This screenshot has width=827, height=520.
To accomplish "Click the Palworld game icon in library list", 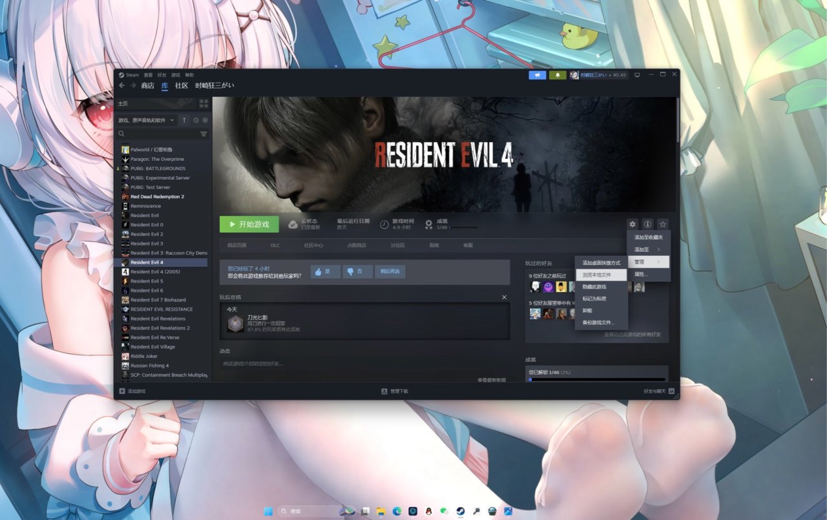I will [x=125, y=150].
